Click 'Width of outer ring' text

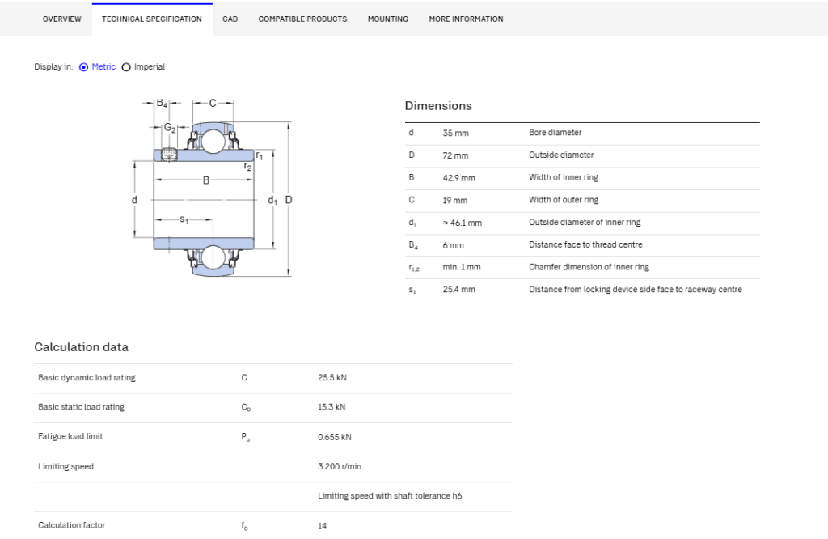(564, 200)
